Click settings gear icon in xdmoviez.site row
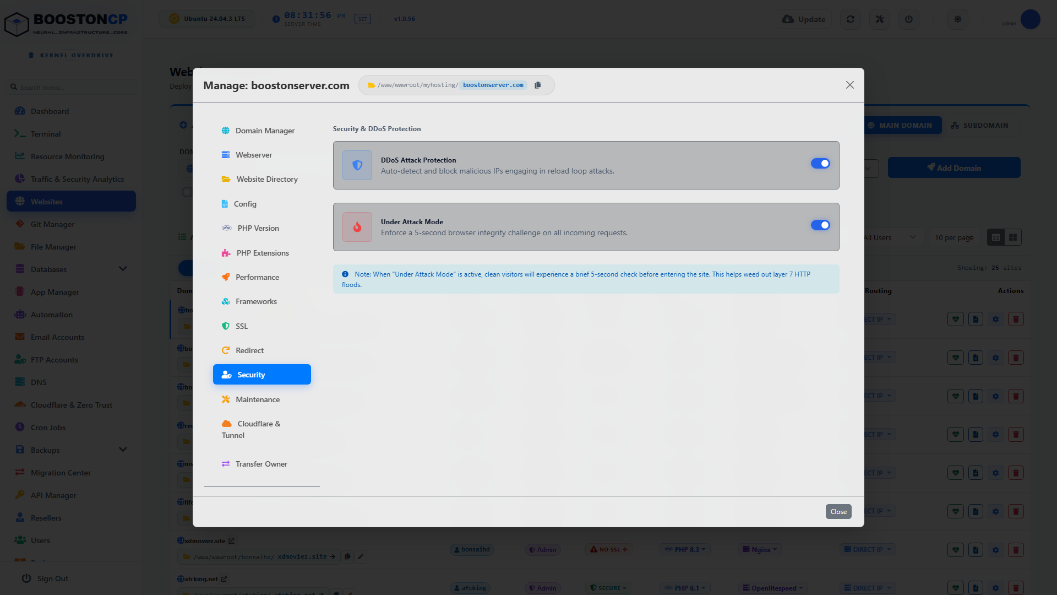Screen dimensions: 1057x595 [x=996, y=550]
